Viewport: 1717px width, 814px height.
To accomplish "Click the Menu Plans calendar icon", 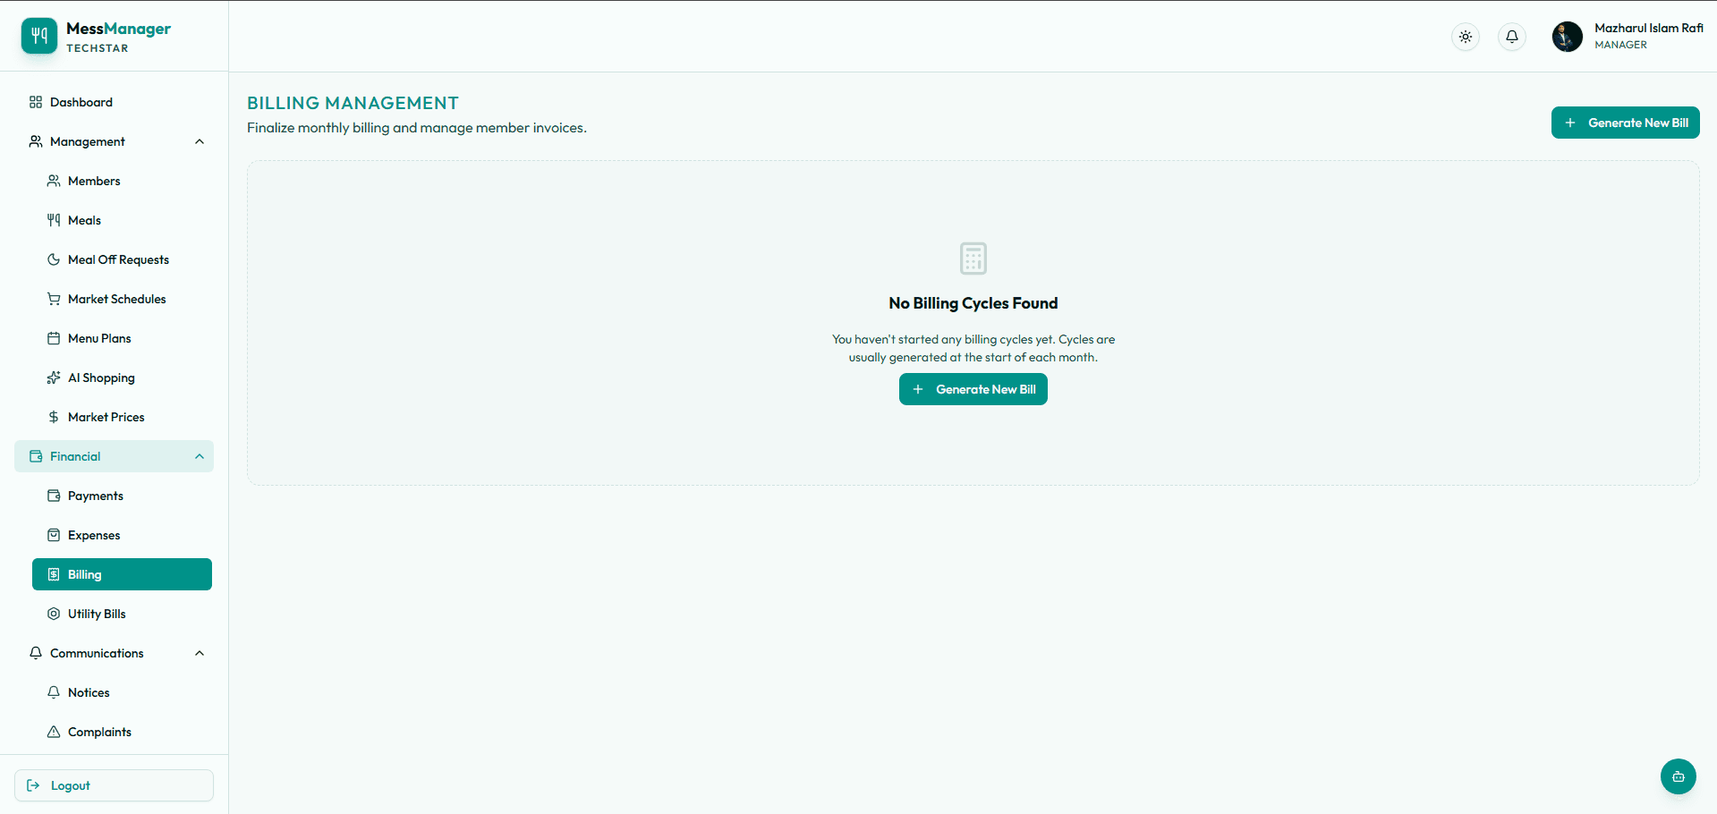I will coord(54,338).
